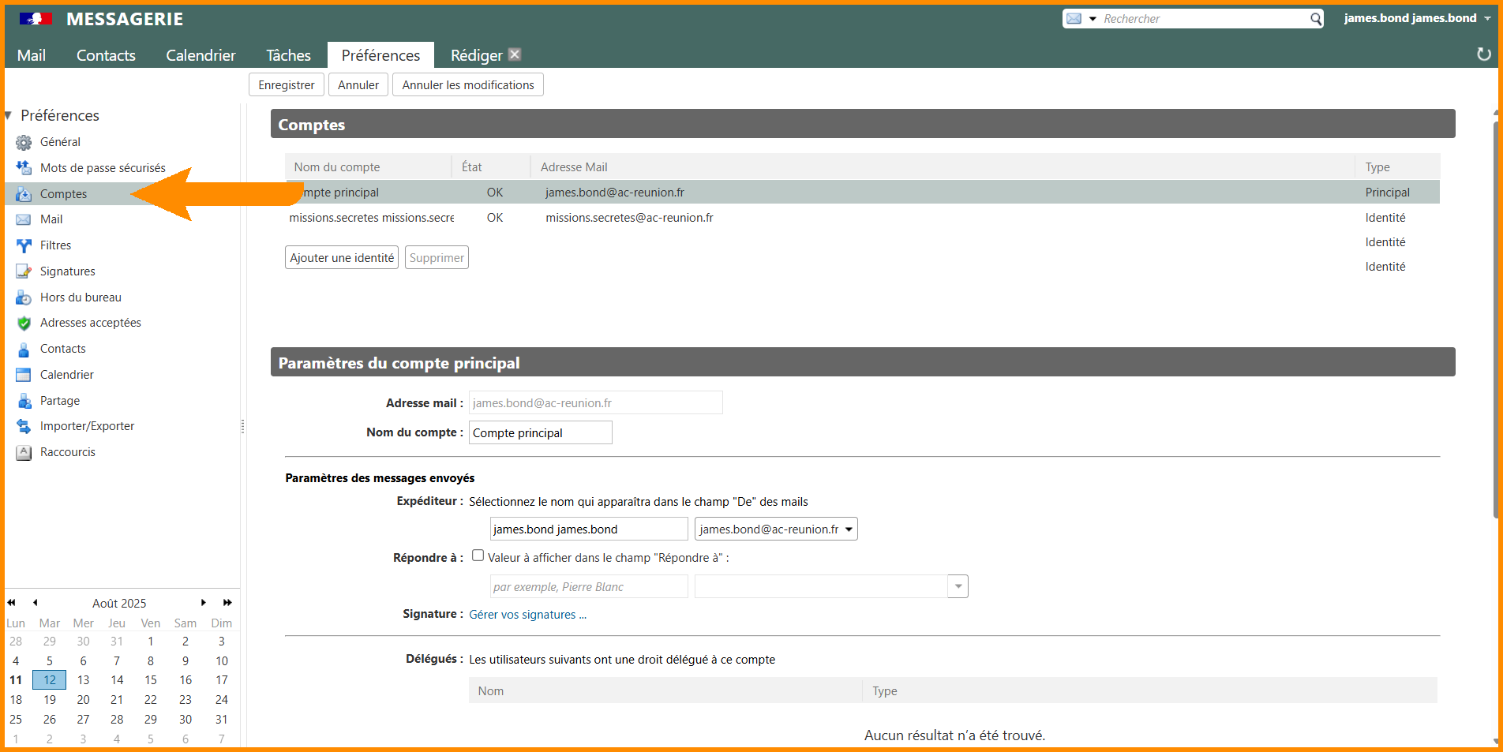
Task: Enable the Répondre à checkbox
Action: [x=478, y=556]
